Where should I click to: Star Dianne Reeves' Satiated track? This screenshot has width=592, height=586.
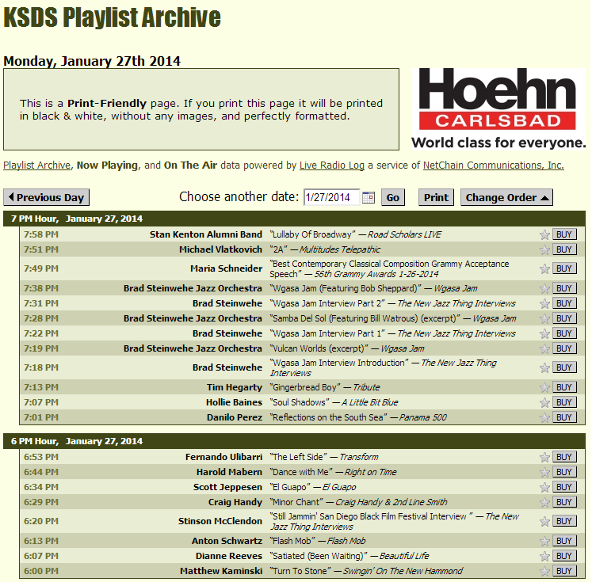pos(545,557)
